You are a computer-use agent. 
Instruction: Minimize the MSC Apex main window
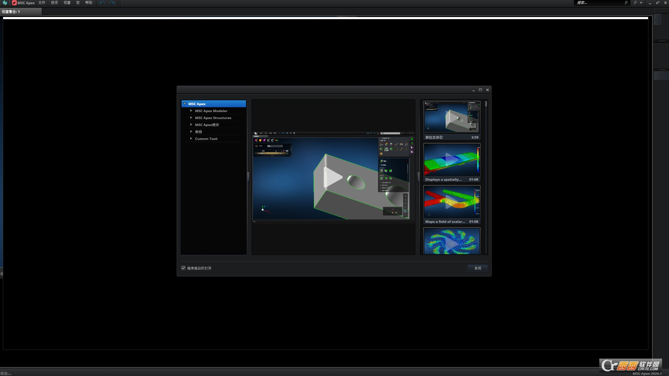point(650,3)
